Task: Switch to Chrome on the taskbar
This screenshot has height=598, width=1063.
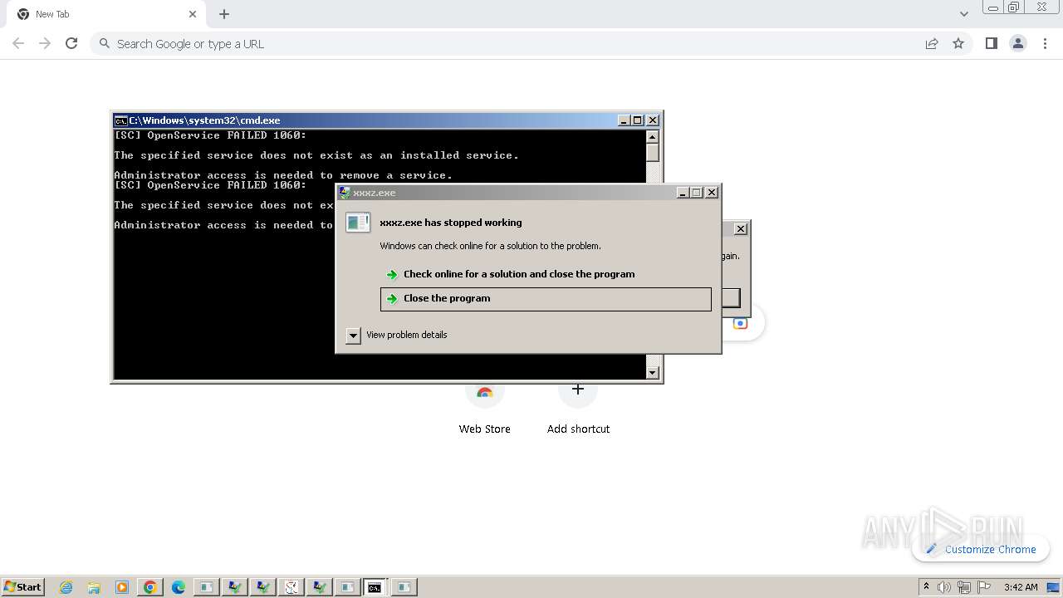Action: click(150, 587)
